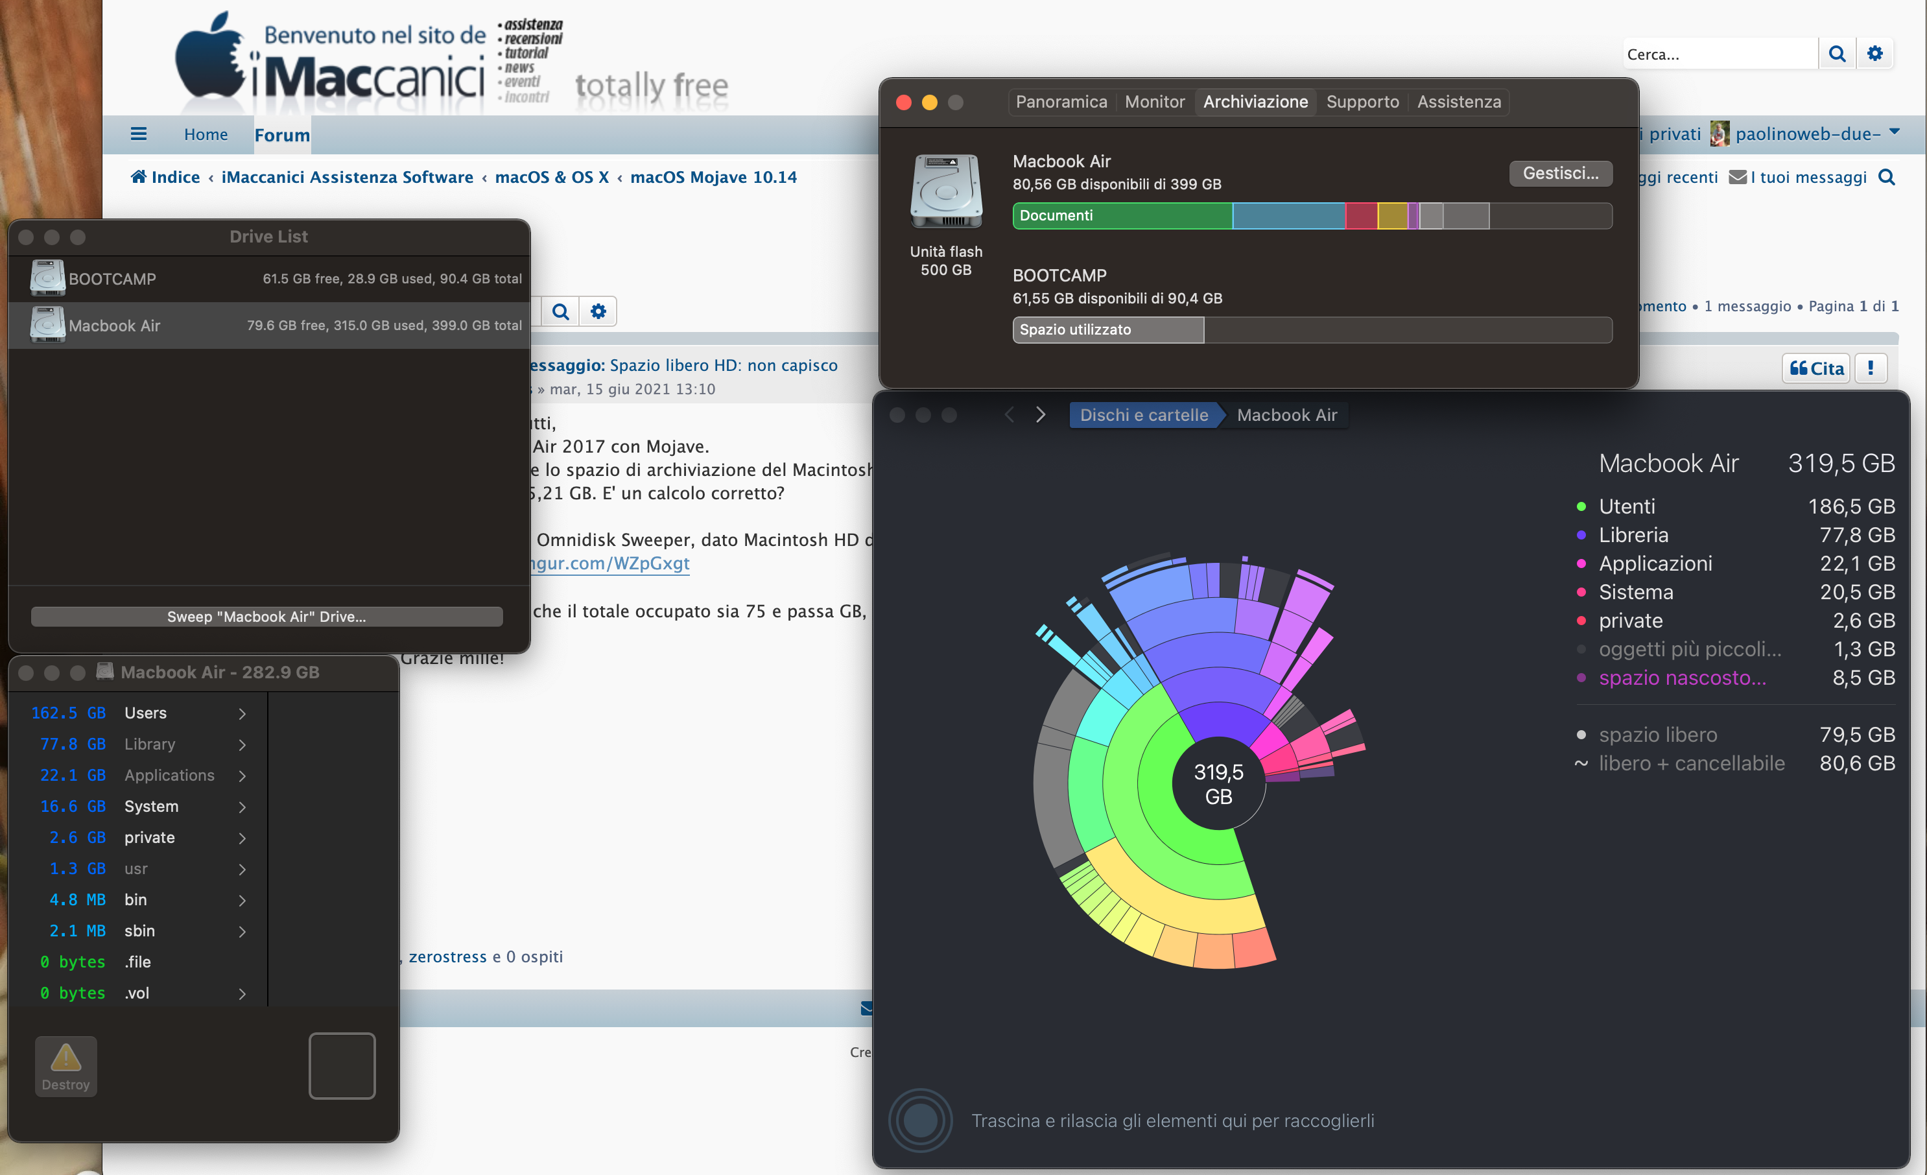The height and width of the screenshot is (1175, 1927).
Task: Open the Home link in navbar
Action: coord(206,134)
